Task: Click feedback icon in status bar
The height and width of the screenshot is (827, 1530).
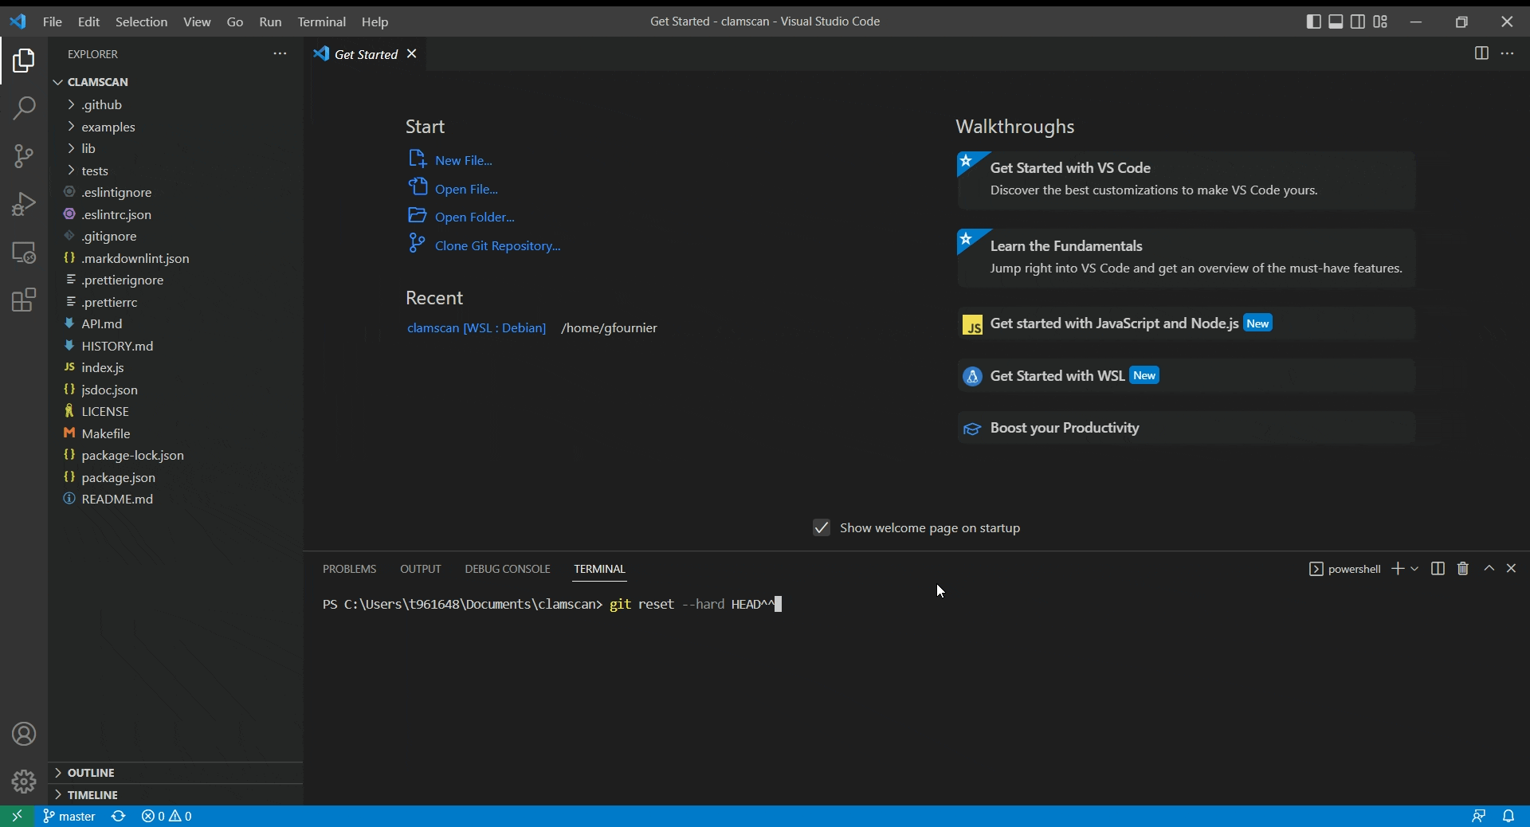Action: (1478, 816)
